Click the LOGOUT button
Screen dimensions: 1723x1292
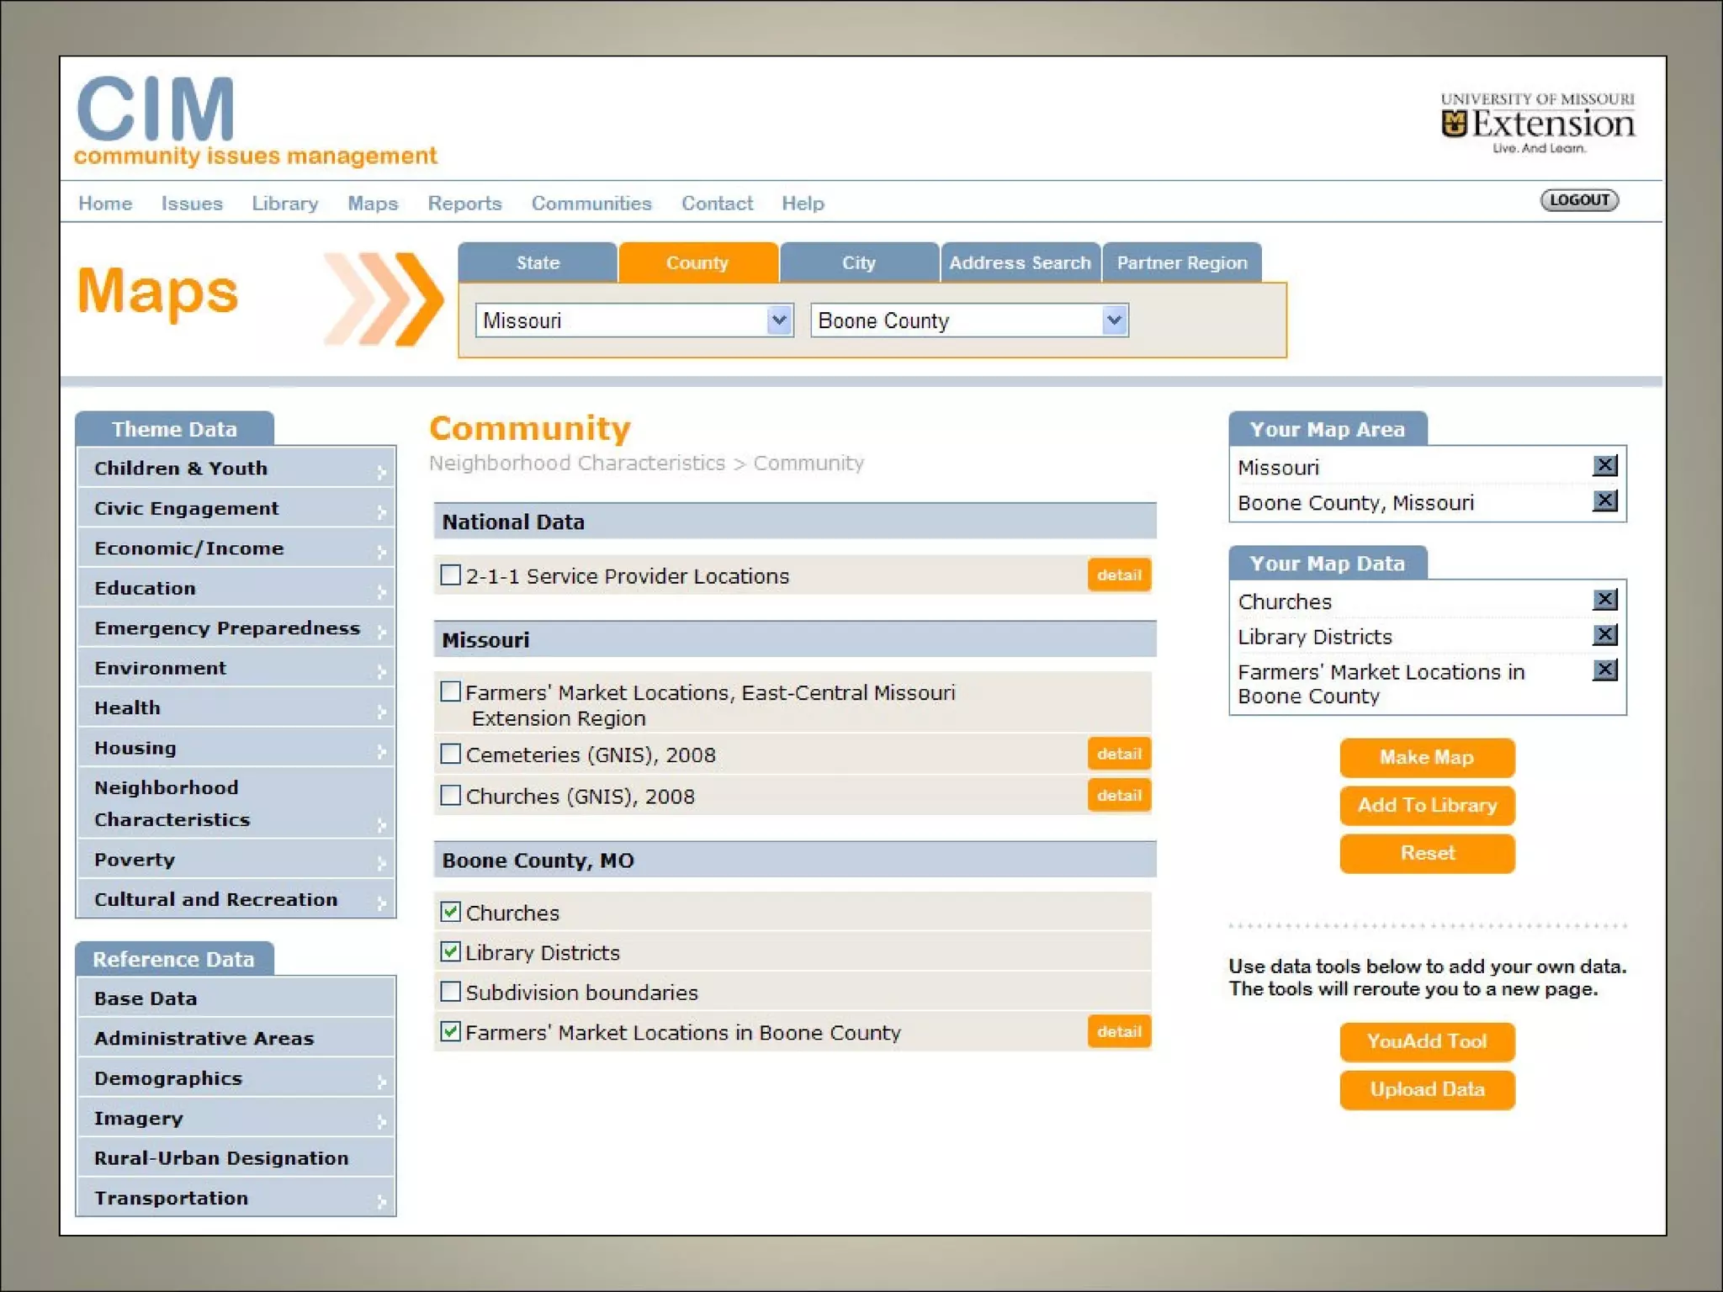click(1579, 200)
